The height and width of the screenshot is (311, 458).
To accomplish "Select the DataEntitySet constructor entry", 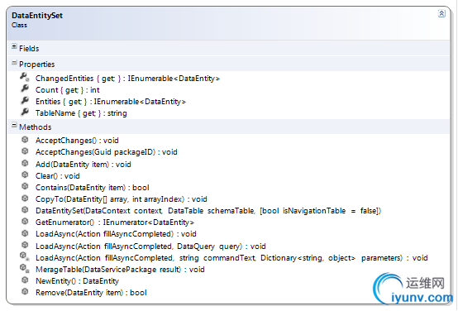I will pos(208,211).
